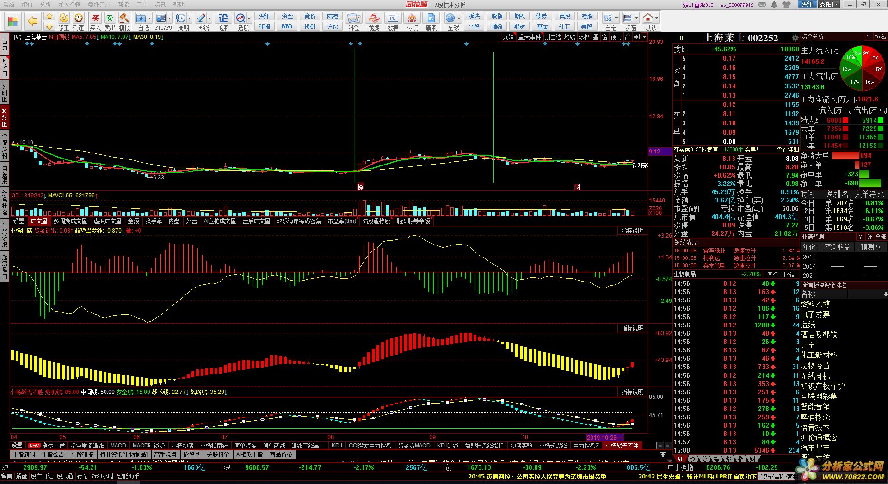This screenshot has width=888, height=484.
Task: Expand the 周期 dropdown arrow
Action: [189, 18]
